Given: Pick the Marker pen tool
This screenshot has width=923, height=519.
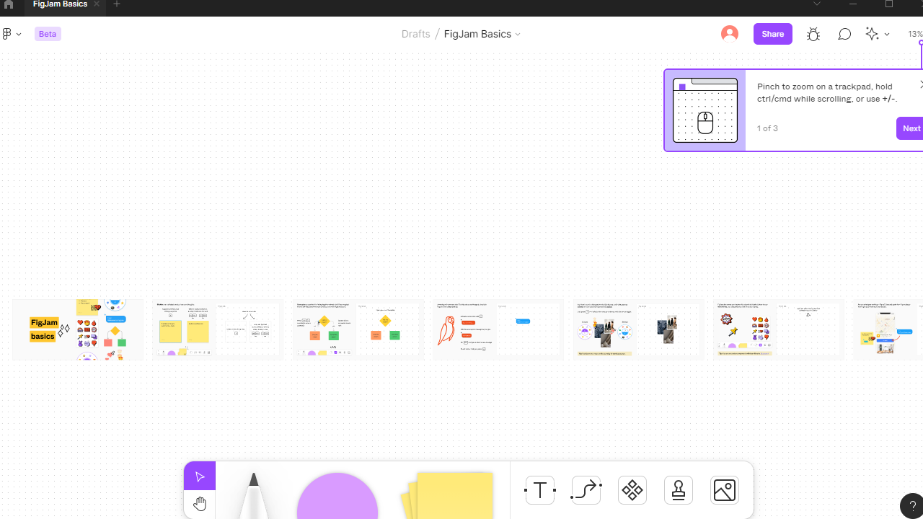Looking at the screenshot, I should (x=253, y=496).
